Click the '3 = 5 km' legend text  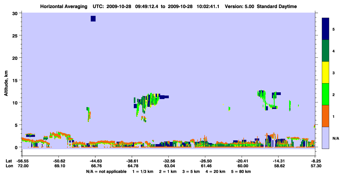point(191,171)
